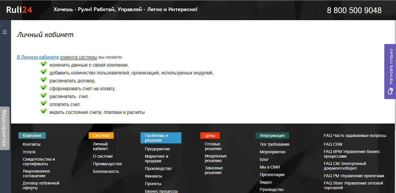Open 'Проблемы и решения' footer section

click(x=161, y=138)
